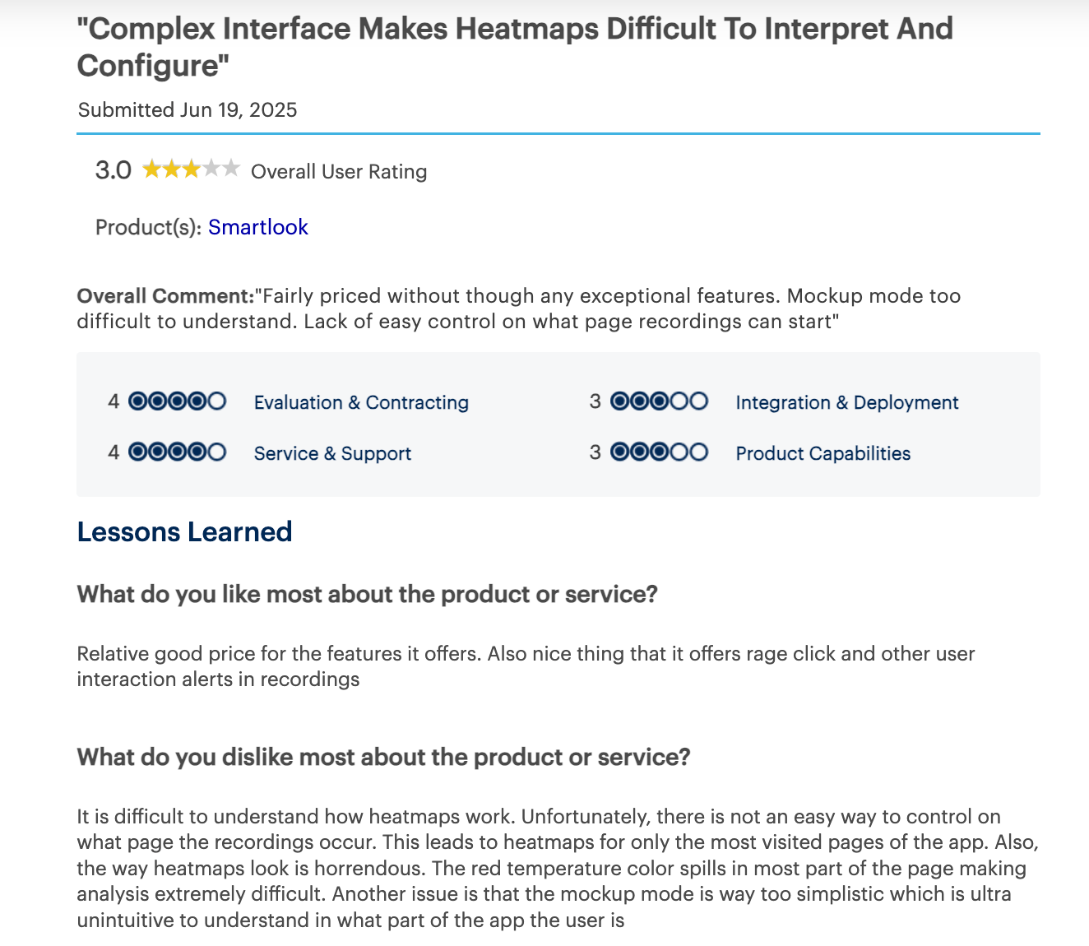Click the Lessons Learned heading
Screen dimensions: 1089x946
pos(184,532)
